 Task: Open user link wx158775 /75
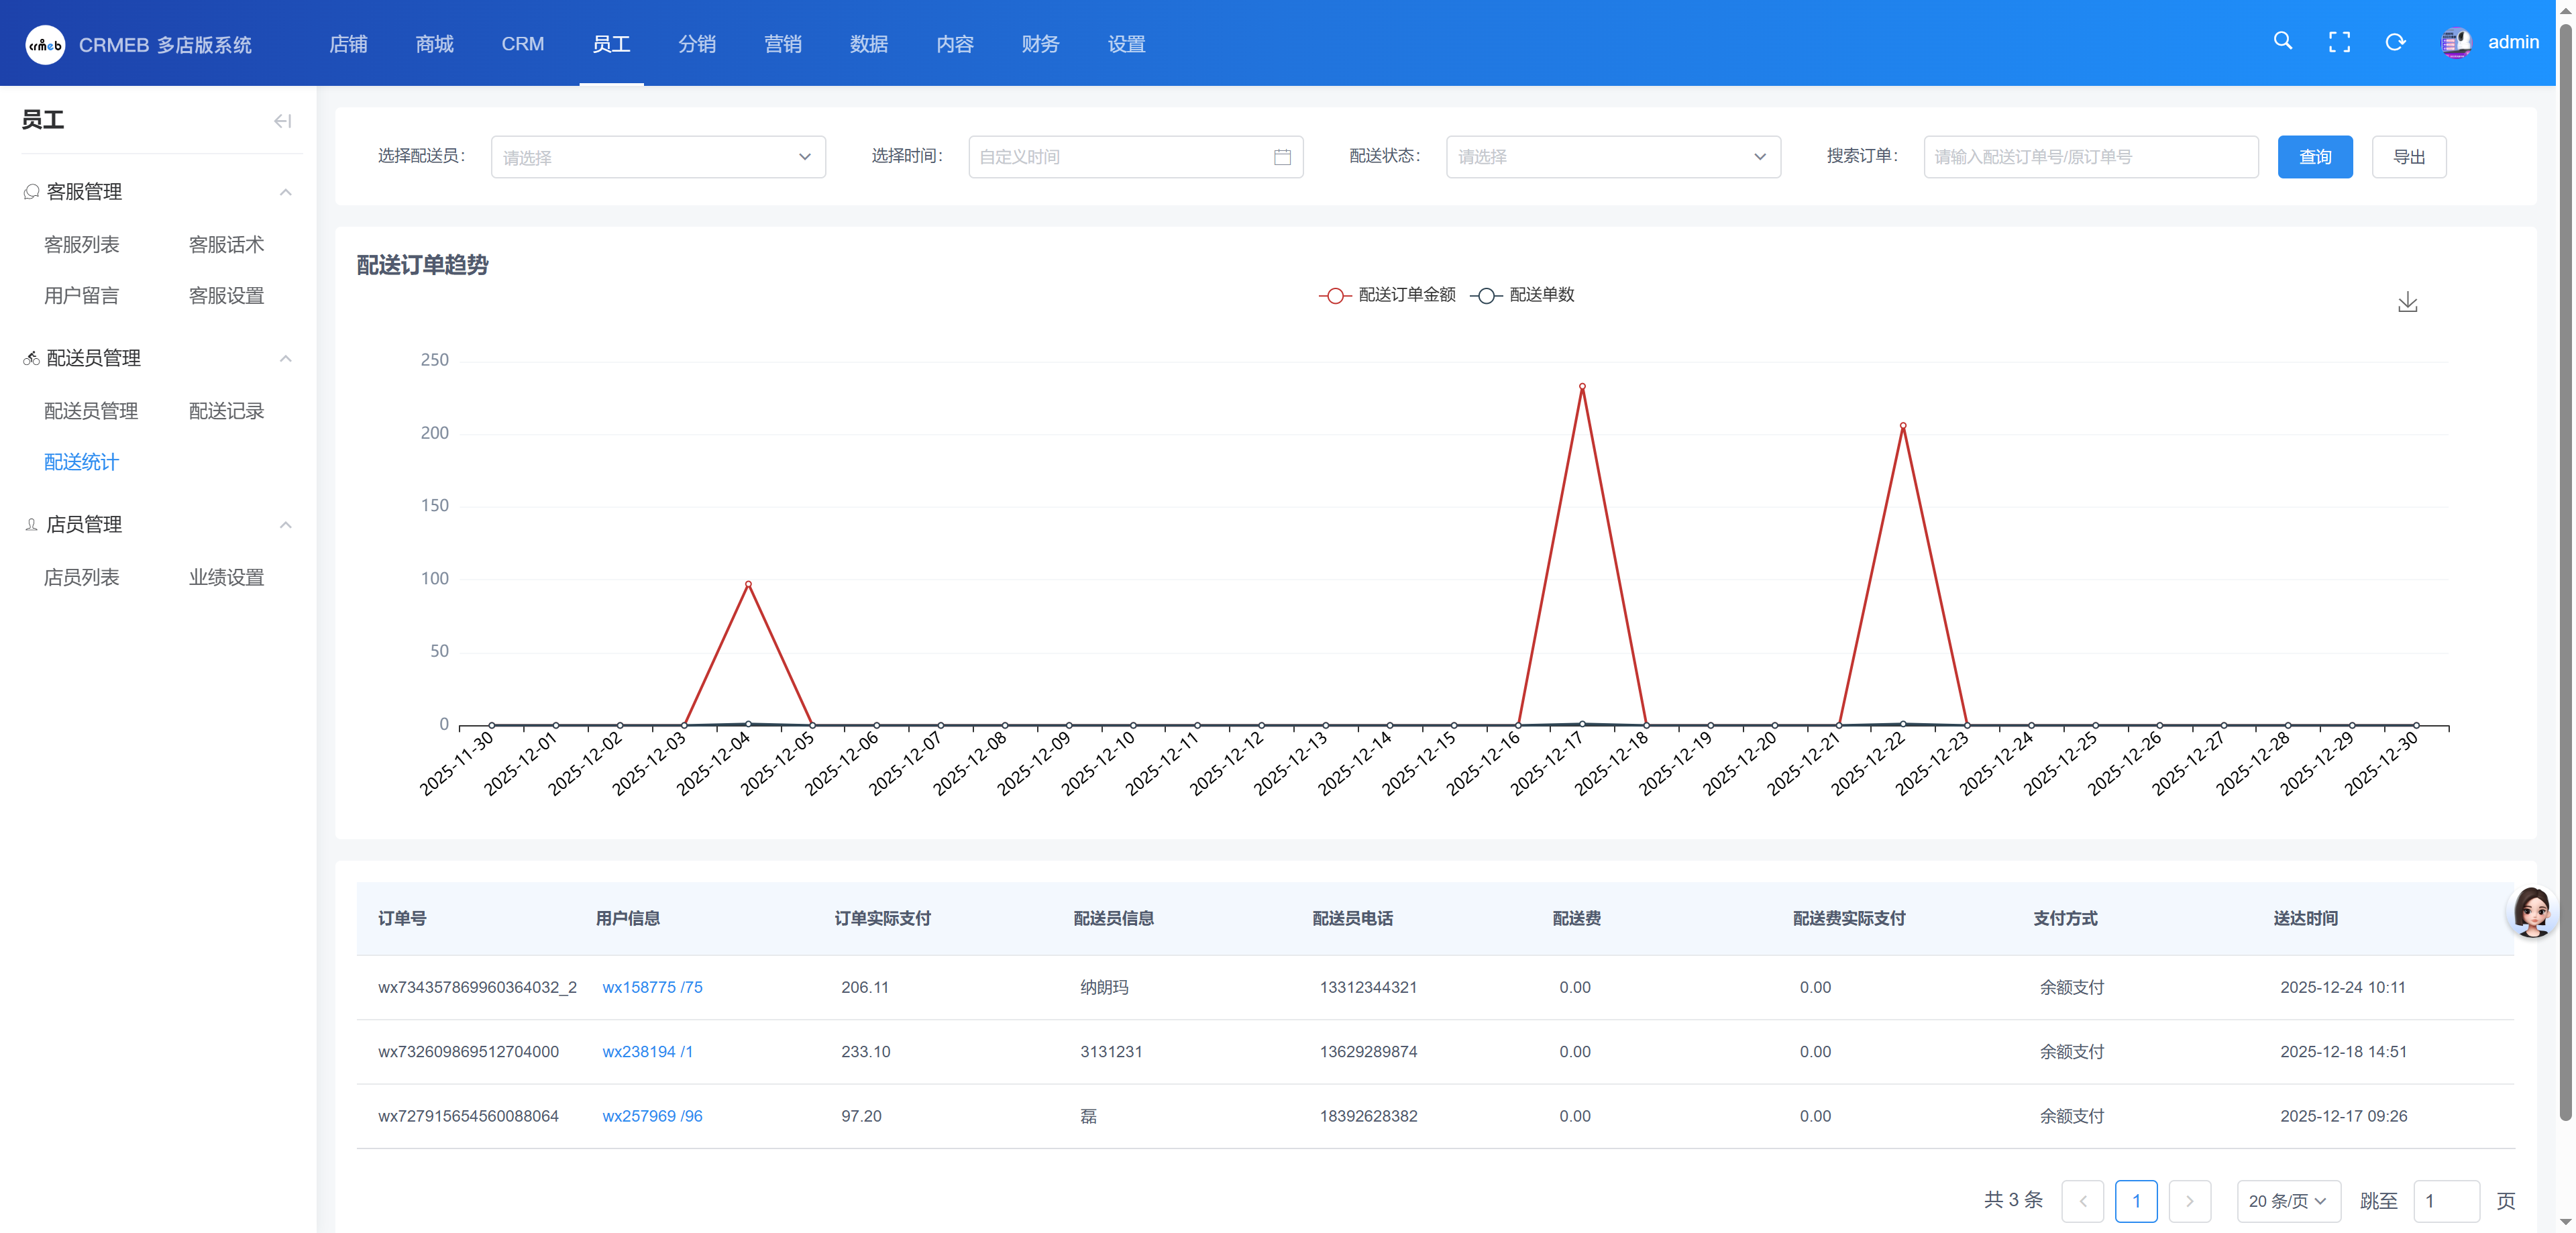[652, 987]
